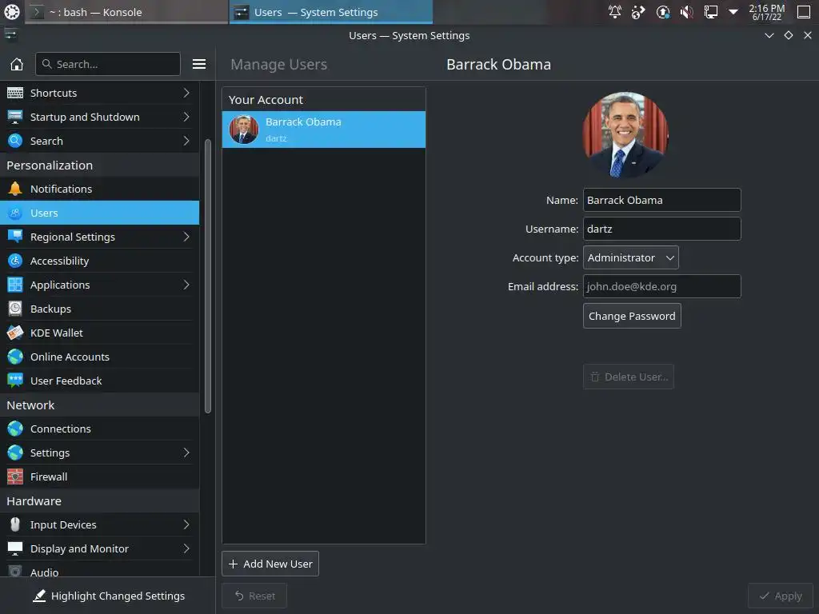This screenshot has height=614, width=819.
Task: Select Users System Settings taskbar entry
Action: (330, 12)
